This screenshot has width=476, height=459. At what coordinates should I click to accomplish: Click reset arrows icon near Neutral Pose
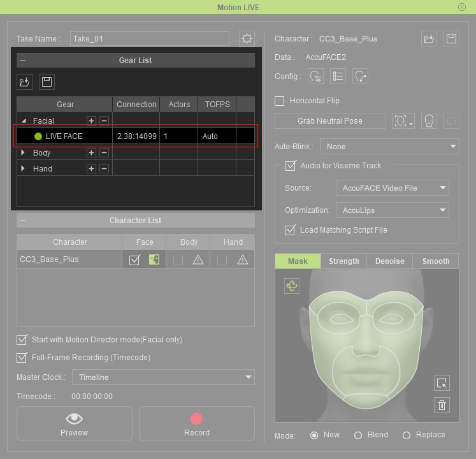[x=451, y=121]
